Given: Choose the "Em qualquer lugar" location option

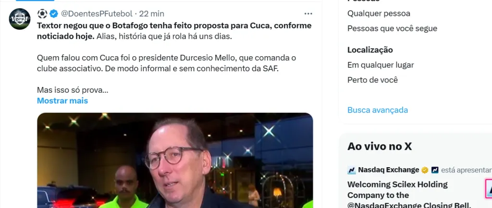Looking at the screenshot, I should 381,65.
